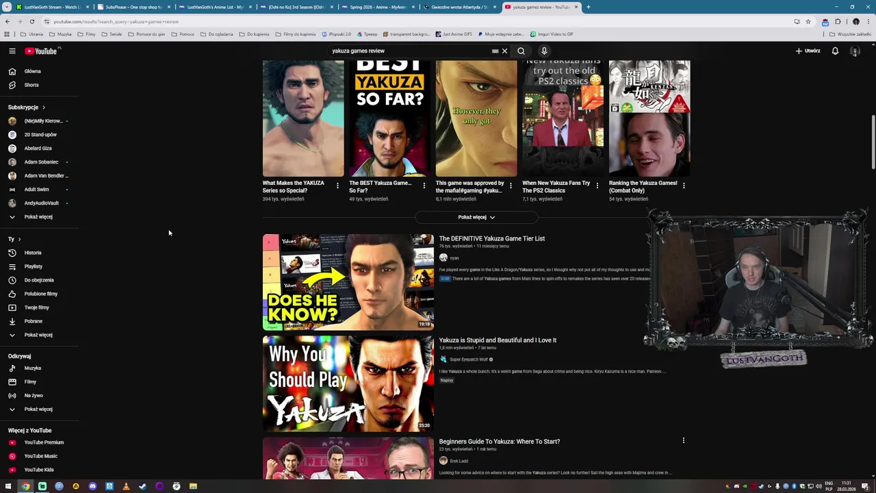Open Historia in the sidebar
The image size is (876, 493).
tap(33, 253)
